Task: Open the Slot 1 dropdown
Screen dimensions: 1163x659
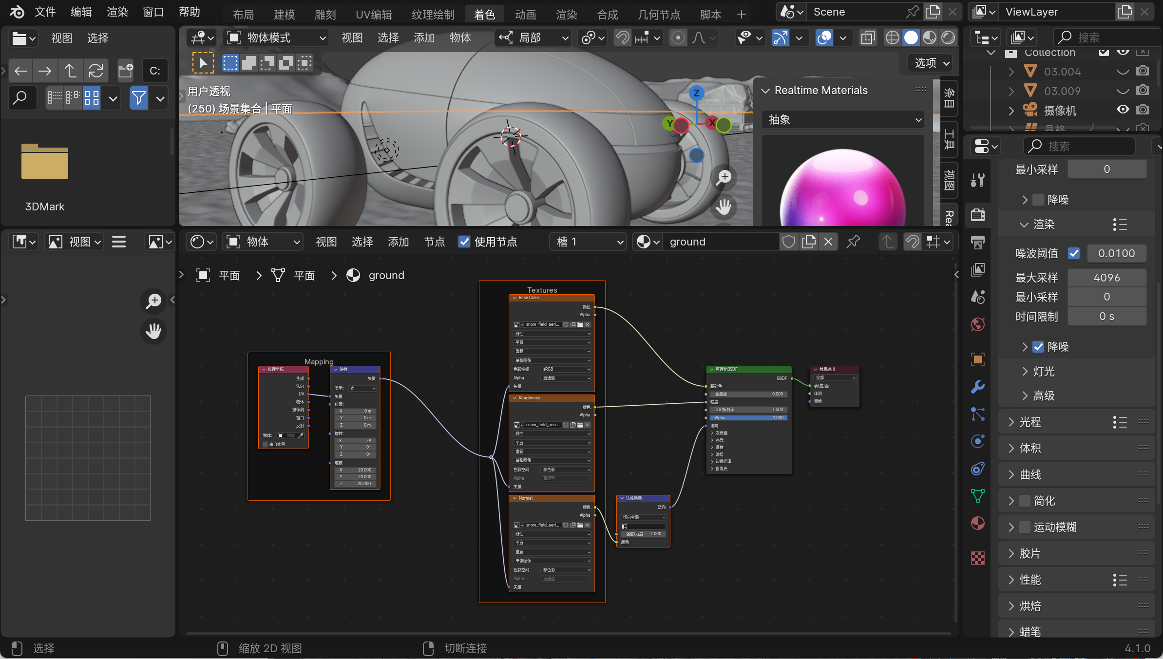Action: (x=589, y=242)
